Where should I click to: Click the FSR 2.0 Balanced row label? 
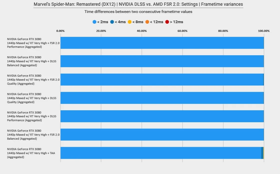[x=33, y=134]
